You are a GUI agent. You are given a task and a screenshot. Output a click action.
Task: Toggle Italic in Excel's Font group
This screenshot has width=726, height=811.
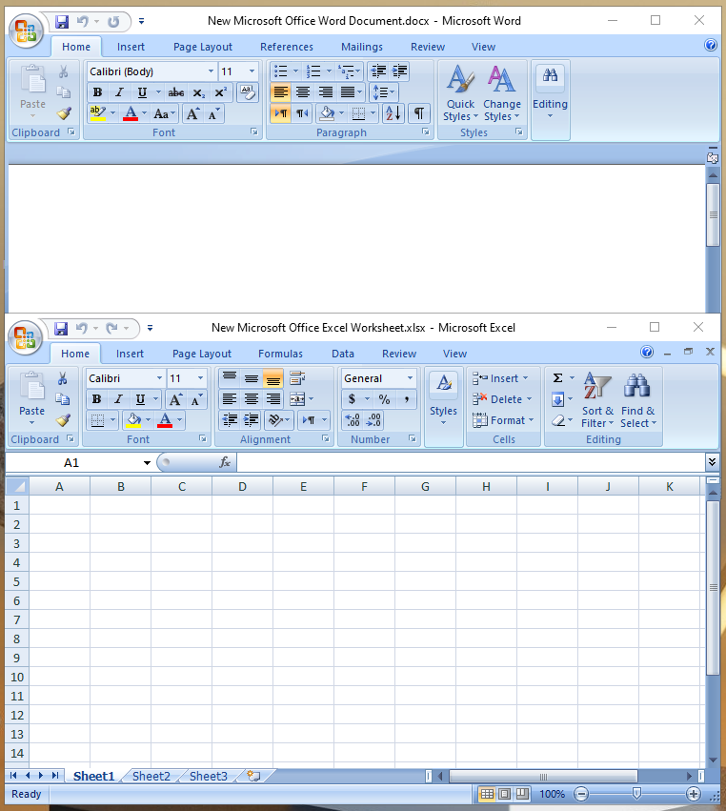pyautogui.click(x=118, y=399)
